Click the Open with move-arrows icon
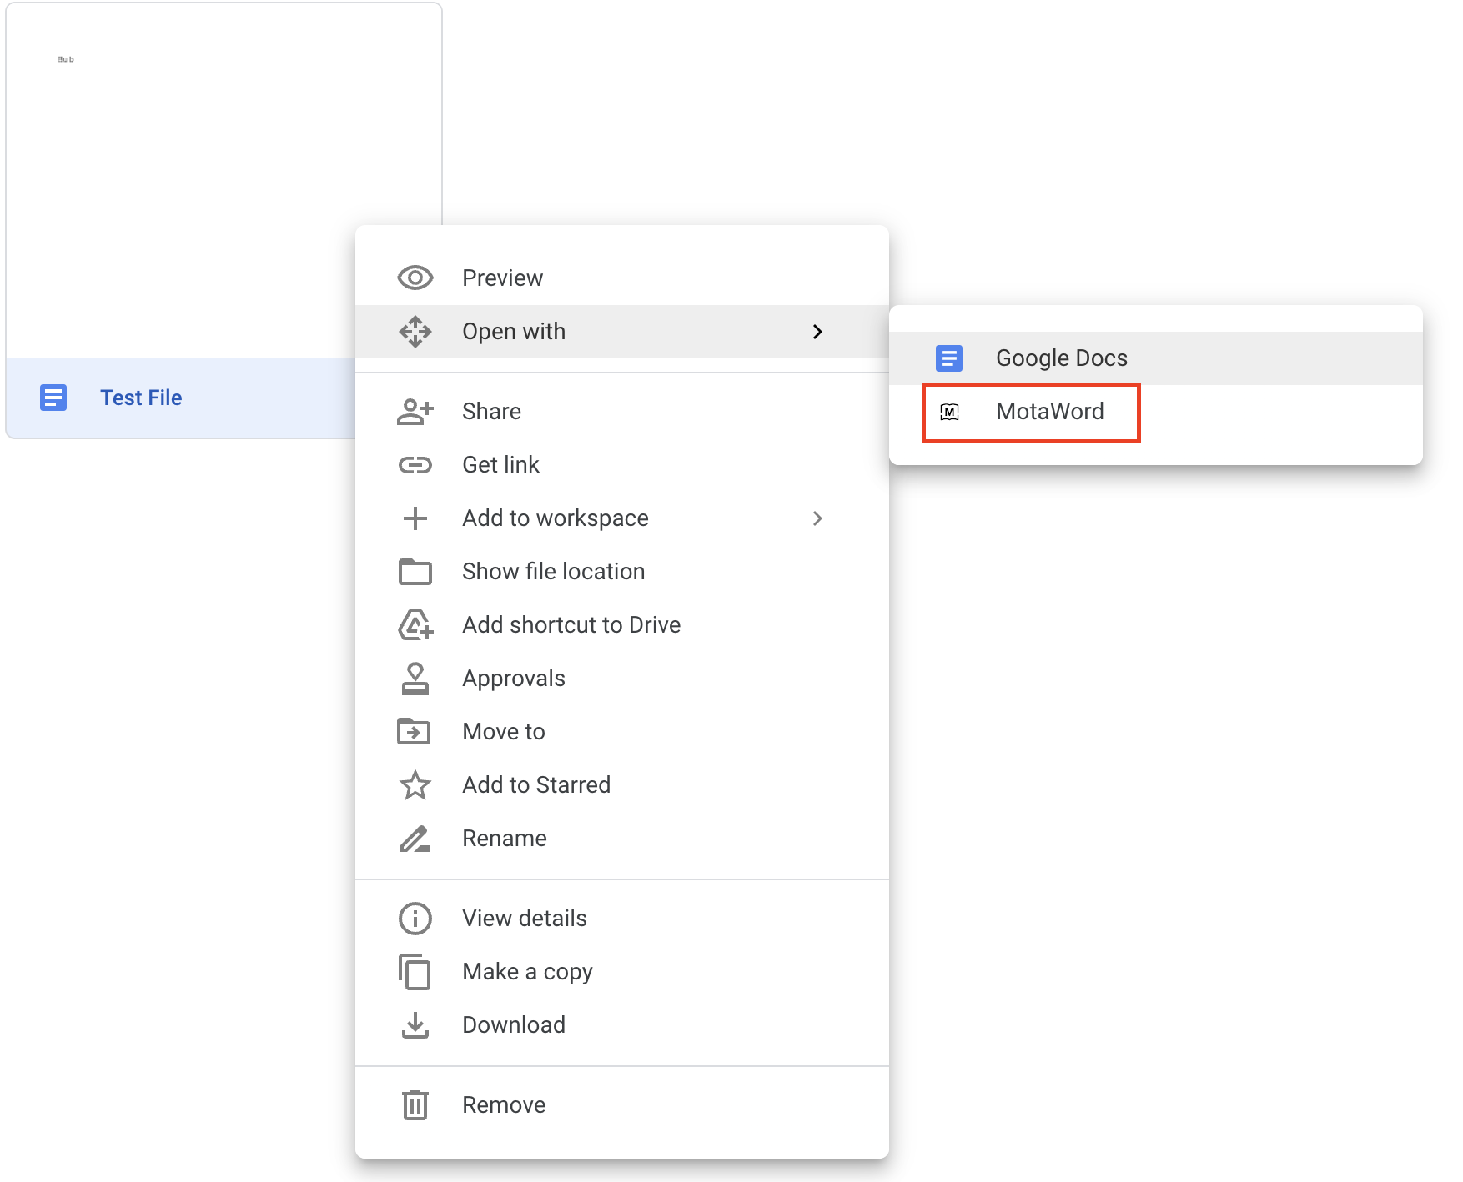 coord(415,332)
